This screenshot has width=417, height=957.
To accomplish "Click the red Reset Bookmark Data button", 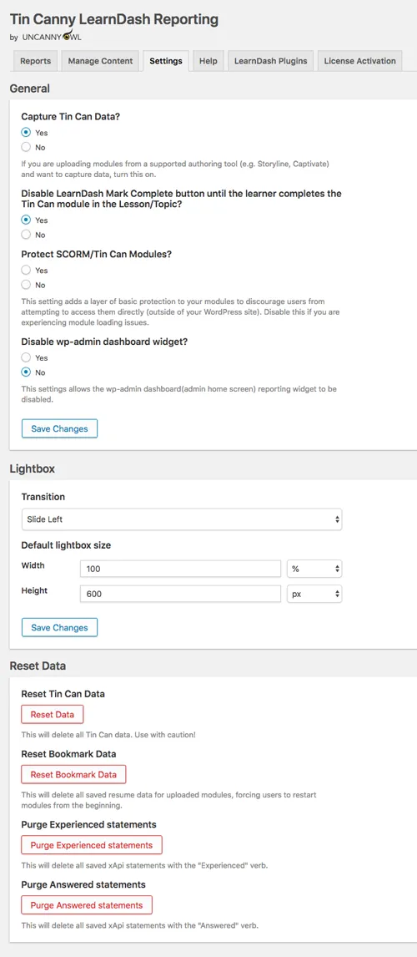I will 73,774.
